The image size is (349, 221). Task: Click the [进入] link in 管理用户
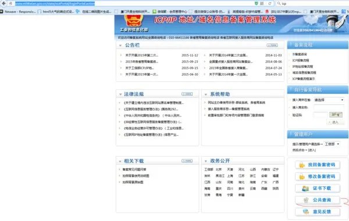312,150
